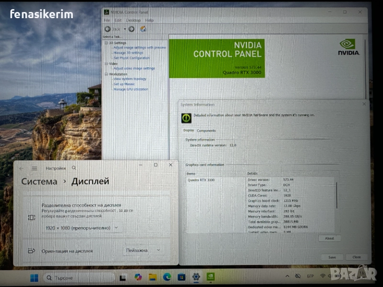
Task: Open the Пейзажна orientation dropdown
Action: (x=143, y=250)
